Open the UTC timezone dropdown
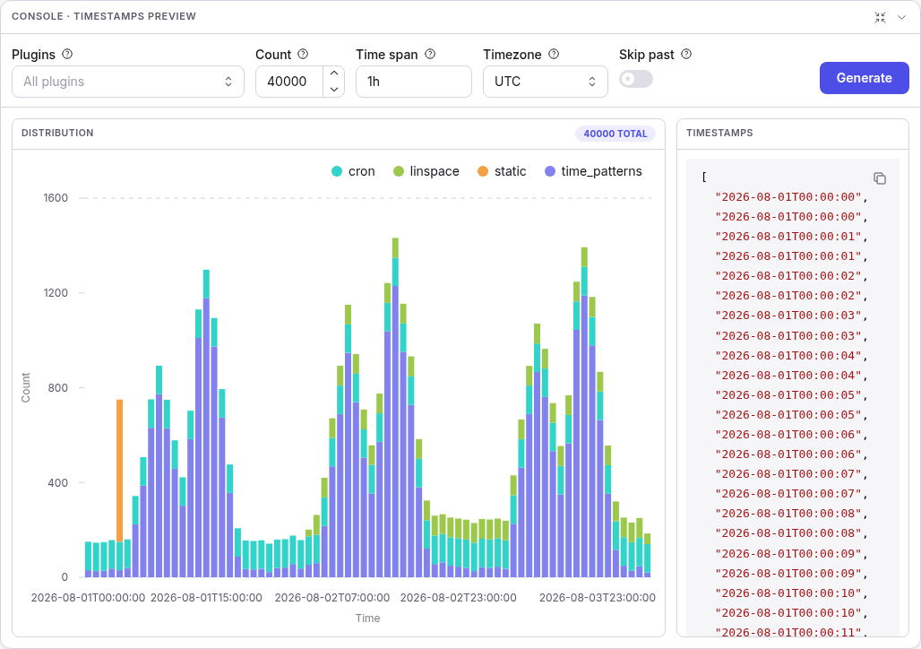The width and height of the screenshot is (921, 649). 545,82
